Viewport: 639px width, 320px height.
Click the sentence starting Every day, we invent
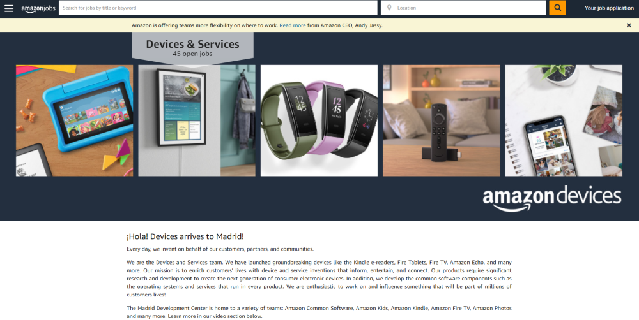[220, 249]
